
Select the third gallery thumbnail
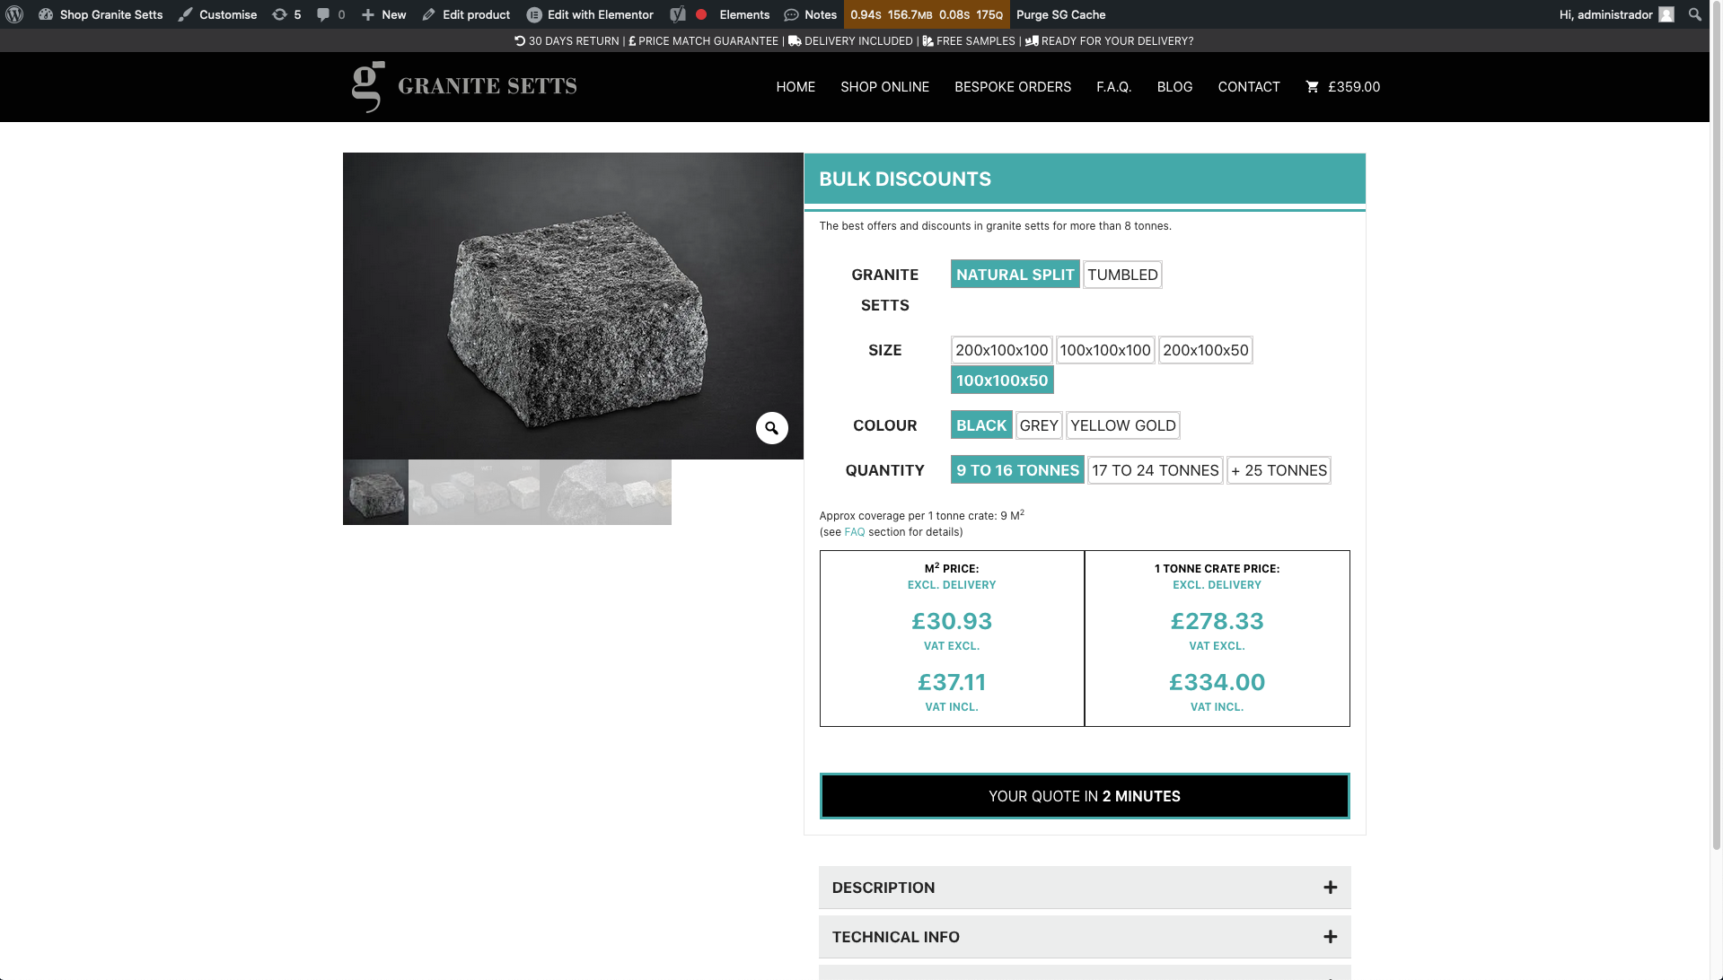(x=507, y=493)
